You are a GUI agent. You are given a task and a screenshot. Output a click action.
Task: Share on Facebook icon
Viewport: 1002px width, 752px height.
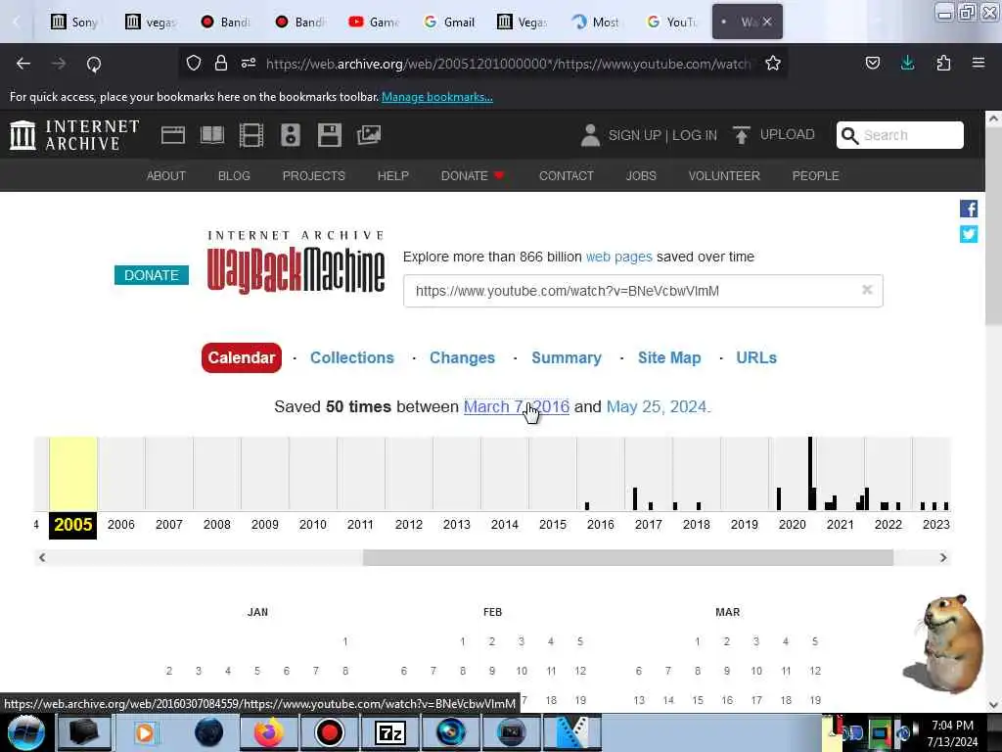tap(968, 209)
